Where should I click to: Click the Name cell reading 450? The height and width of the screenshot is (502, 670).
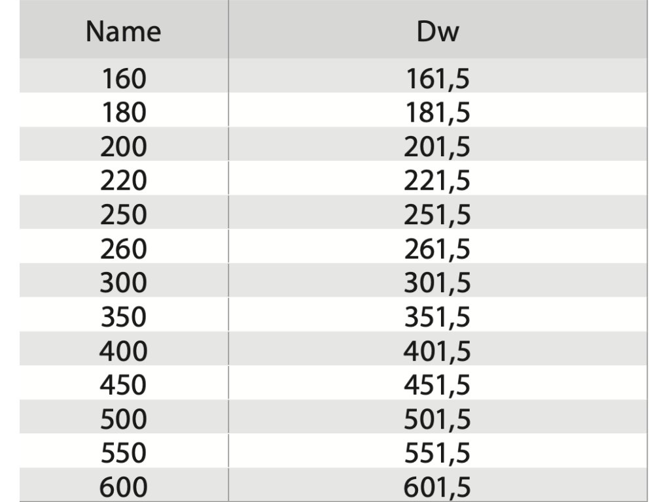124,385
